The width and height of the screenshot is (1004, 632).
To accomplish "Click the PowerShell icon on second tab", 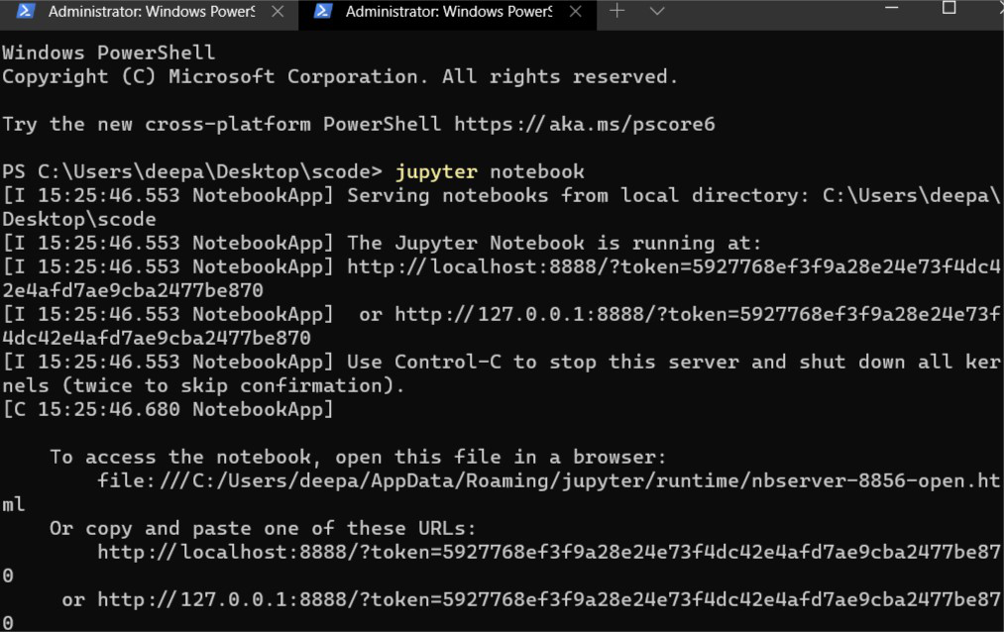I will [x=323, y=12].
